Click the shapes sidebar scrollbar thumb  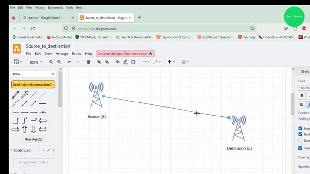click(60, 89)
